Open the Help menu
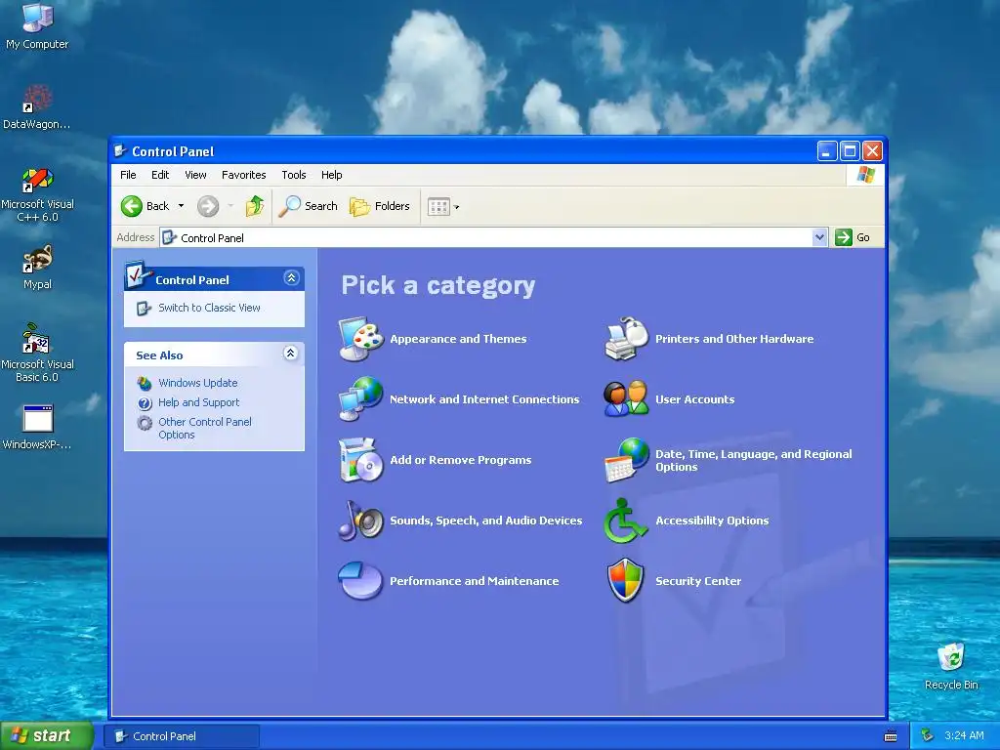The image size is (1000, 750). pos(332,175)
